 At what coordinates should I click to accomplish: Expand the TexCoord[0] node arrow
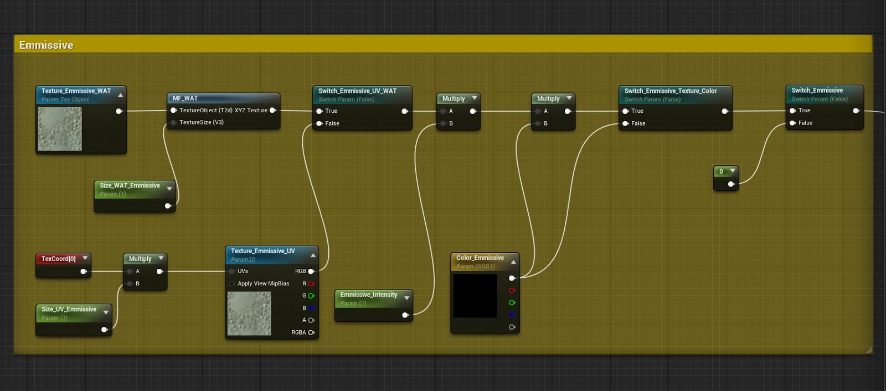click(x=85, y=258)
